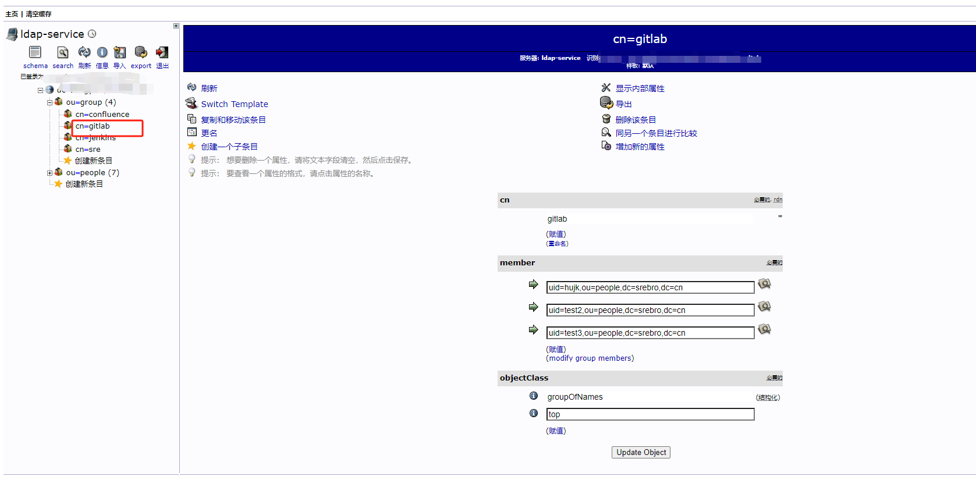
Task: Click the modify group members link
Action: (590, 358)
